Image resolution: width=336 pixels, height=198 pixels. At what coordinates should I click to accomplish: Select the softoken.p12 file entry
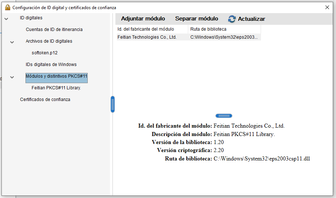pos(44,53)
